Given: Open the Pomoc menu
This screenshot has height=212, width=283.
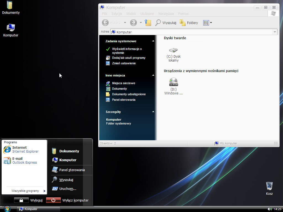Looking at the screenshot, I should coord(184,14).
